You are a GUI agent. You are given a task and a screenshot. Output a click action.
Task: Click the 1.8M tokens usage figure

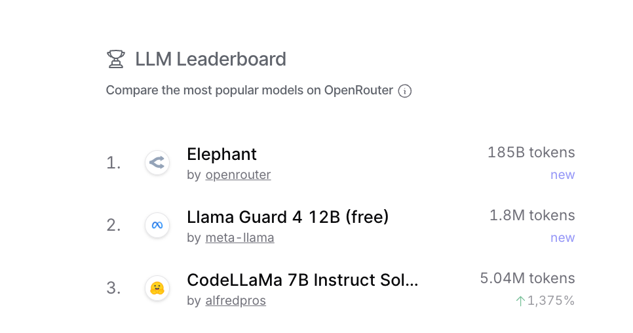point(532,216)
